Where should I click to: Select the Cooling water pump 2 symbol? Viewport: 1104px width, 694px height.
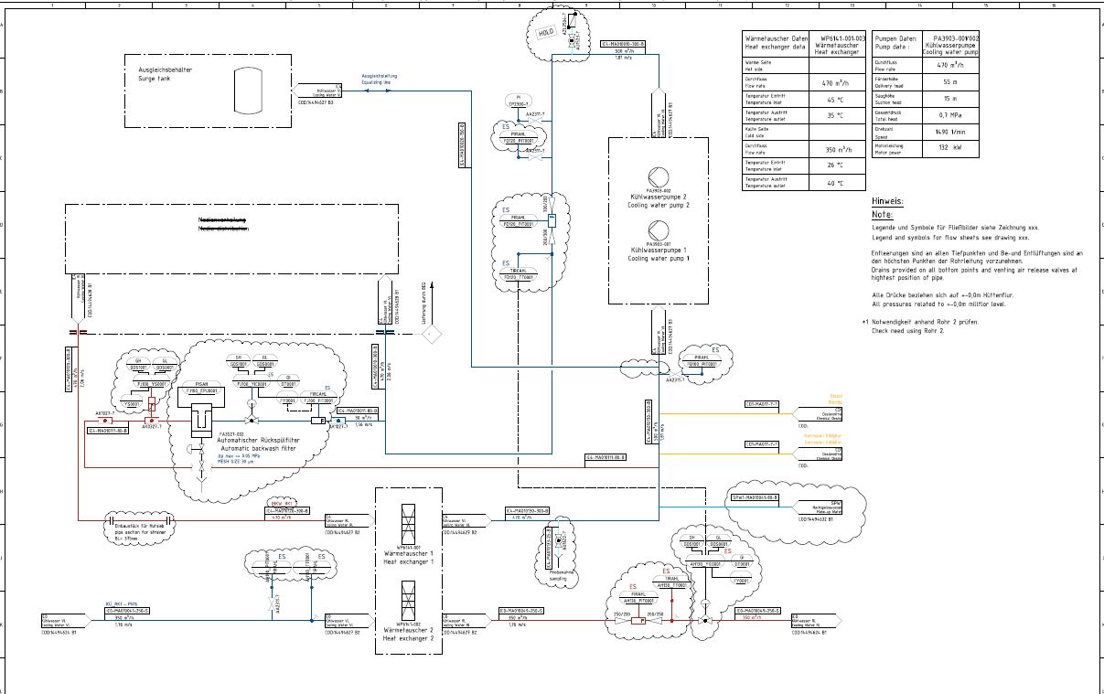[659, 176]
